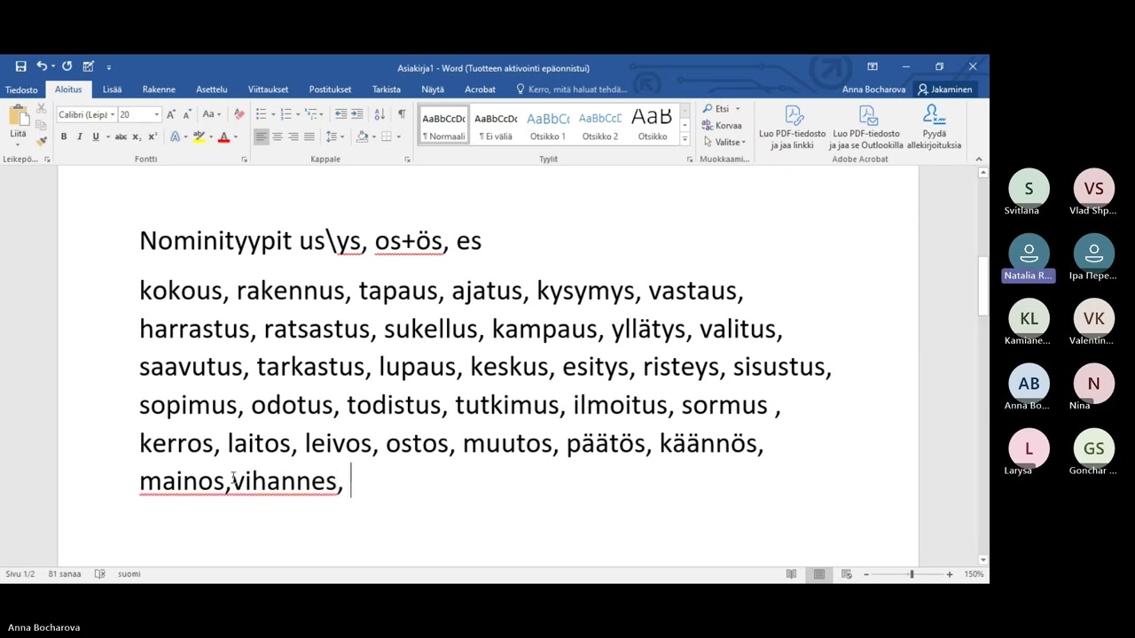This screenshot has width=1135, height=638.
Task: Create PDF and share link via Acrobat
Action: [x=792, y=127]
